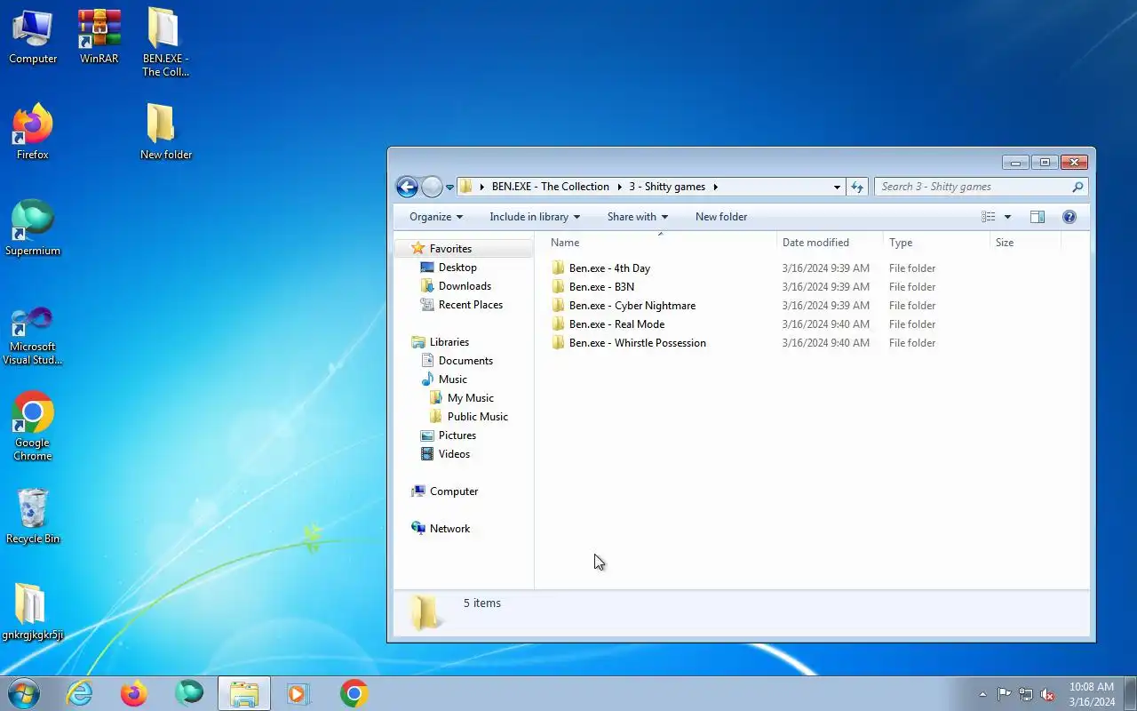Screen dimensions: 1137x711
Task: Select the Ben.exe - Cyber Nightmare folder
Action: 632,306
